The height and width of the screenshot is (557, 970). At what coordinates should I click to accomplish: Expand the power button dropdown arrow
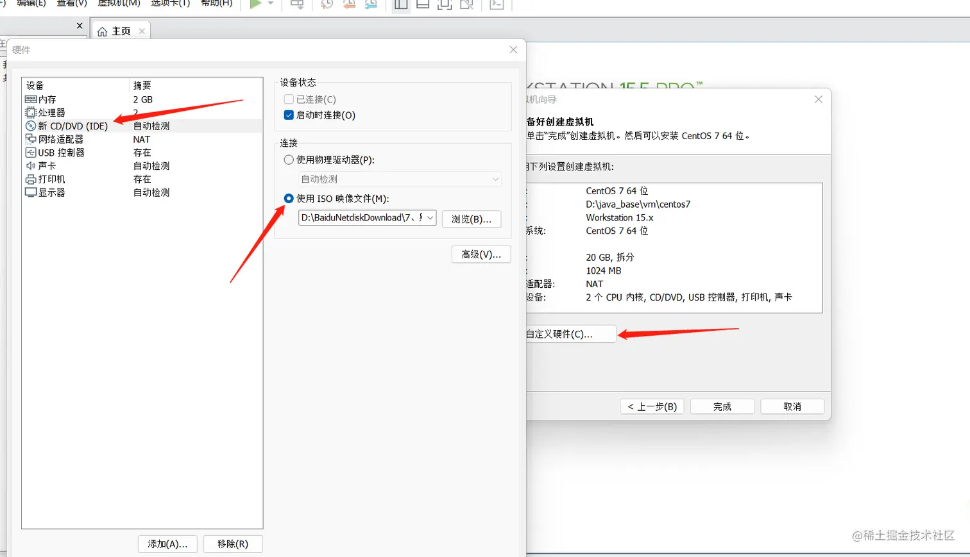point(269,4)
